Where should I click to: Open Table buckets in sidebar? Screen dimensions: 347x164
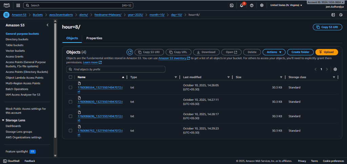click(14, 45)
